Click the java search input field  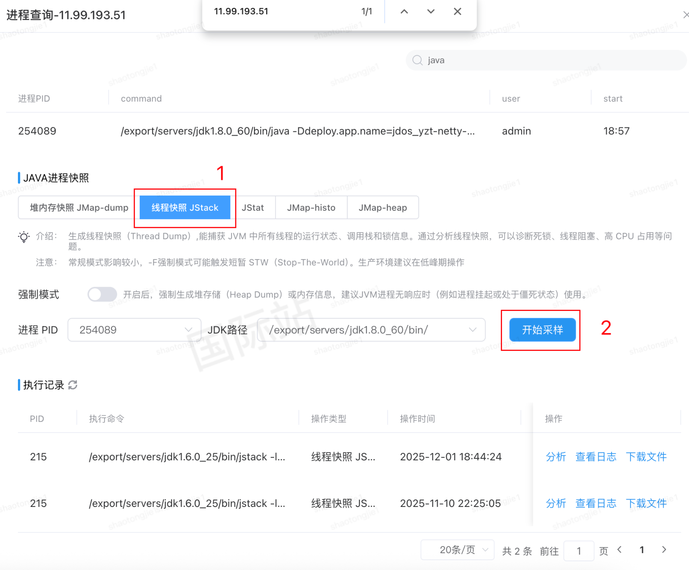tap(547, 60)
